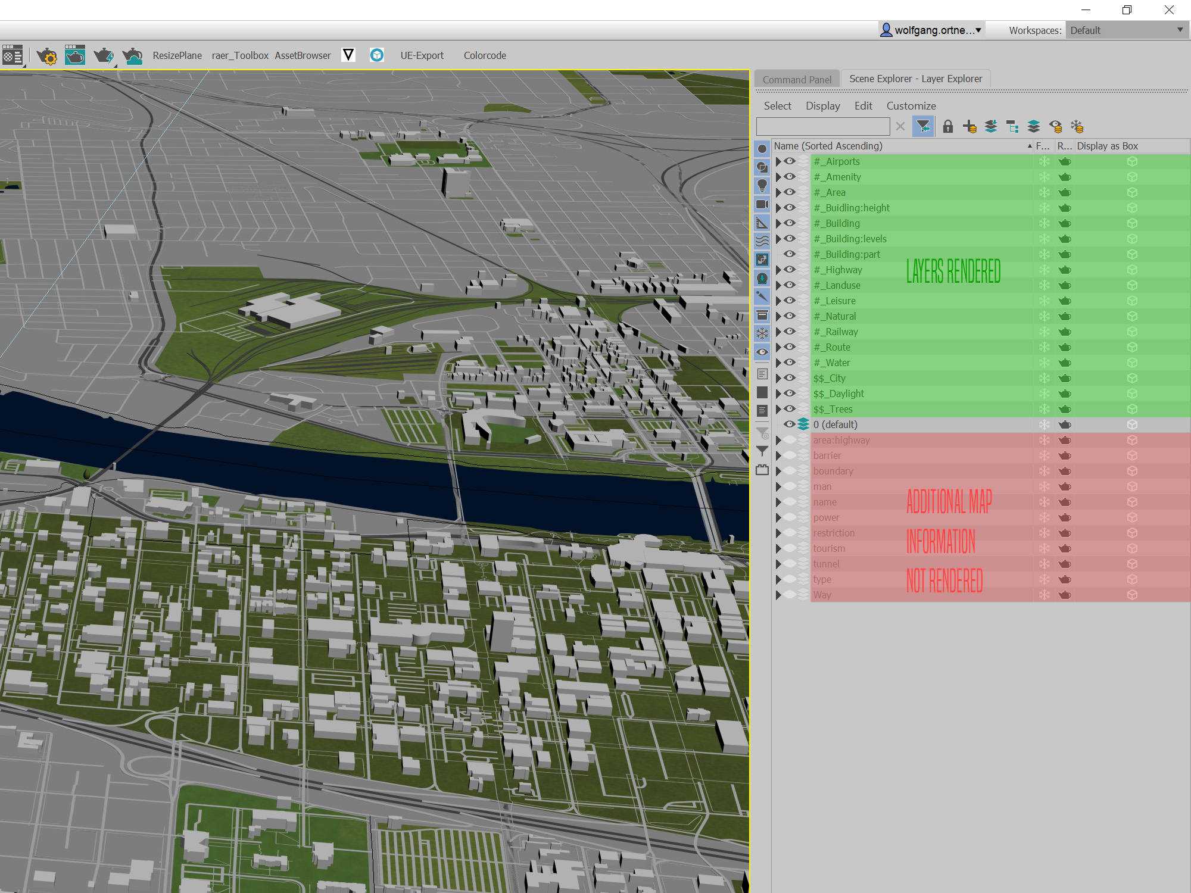Open Render Setup teapot-gear icon
This screenshot has height=893, width=1191.
pyautogui.click(x=46, y=56)
